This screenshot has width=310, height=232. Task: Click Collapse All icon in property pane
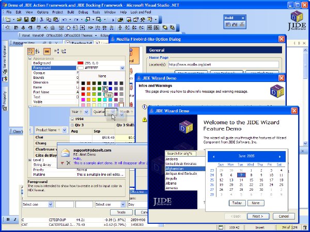(x=64, y=51)
